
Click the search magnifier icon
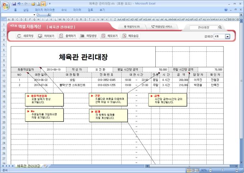220,27
